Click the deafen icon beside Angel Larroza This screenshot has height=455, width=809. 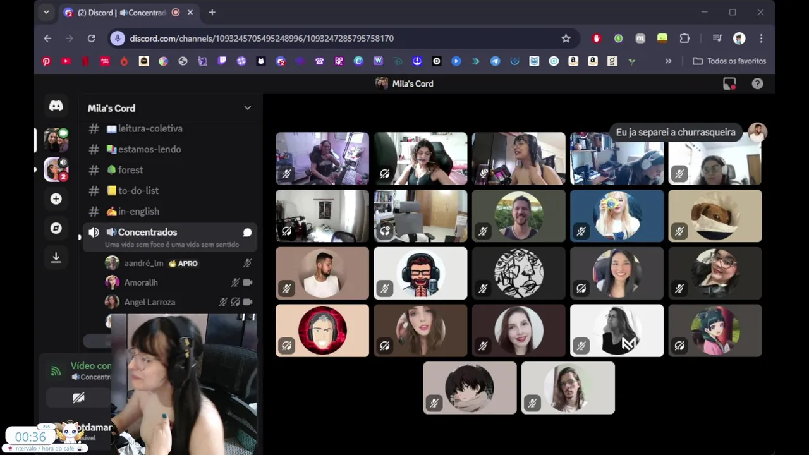point(234,302)
